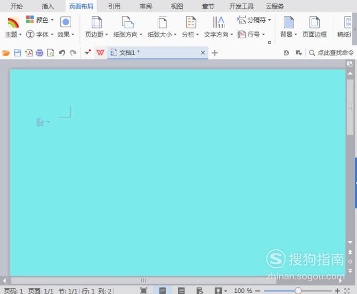This screenshot has height=294, width=357.
Task: Open the 颜色 color scheme dropdown
Action: click(x=40, y=20)
